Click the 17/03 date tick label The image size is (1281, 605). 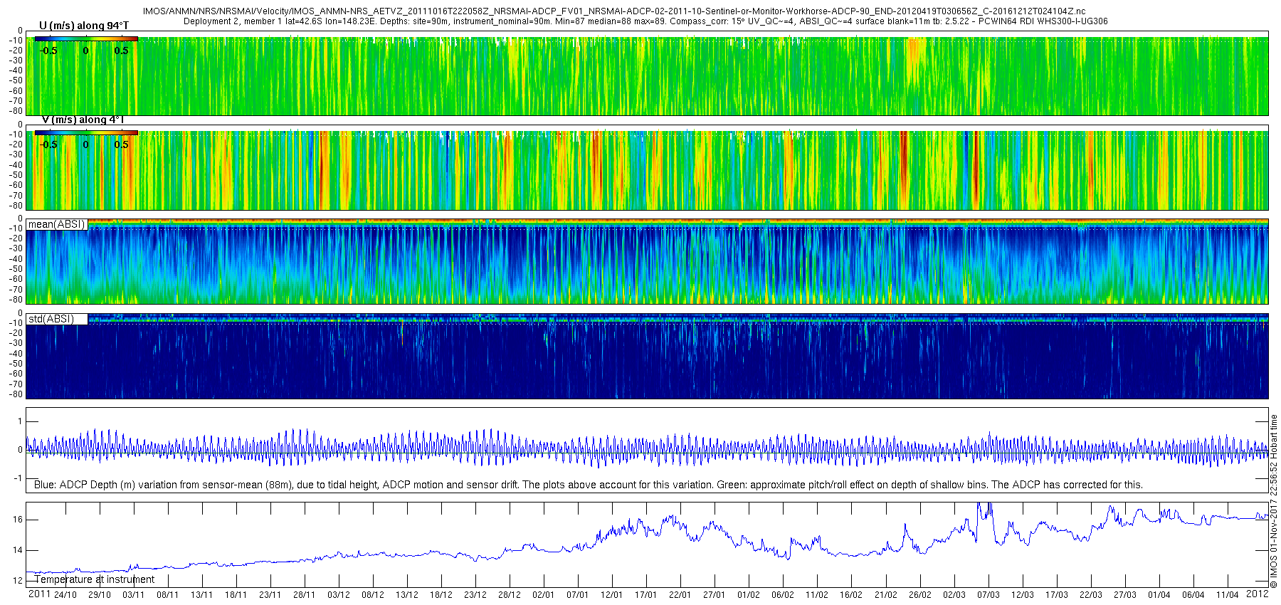[1057, 595]
